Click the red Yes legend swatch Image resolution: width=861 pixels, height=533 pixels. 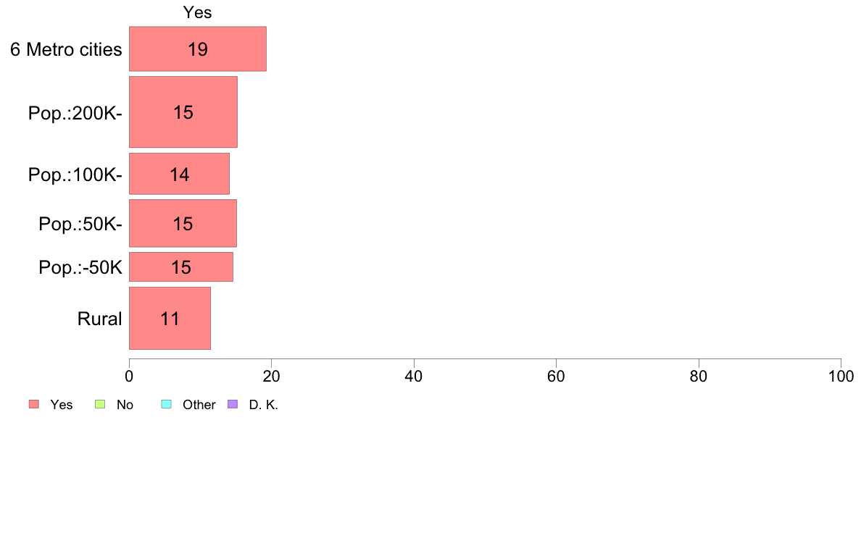click(x=34, y=405)
